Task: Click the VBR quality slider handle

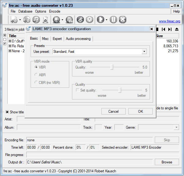Action: [112, 67]
